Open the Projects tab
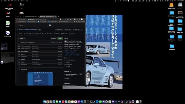This screenshot has width=185, height=104. pos(64,34)
